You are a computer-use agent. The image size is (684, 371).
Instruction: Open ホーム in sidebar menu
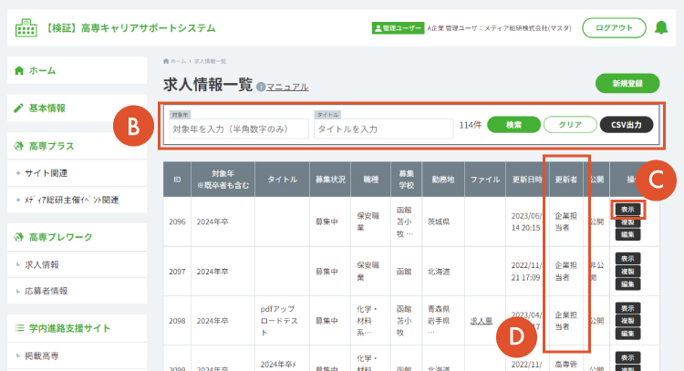pyautogui.click(x=78, y=70)
